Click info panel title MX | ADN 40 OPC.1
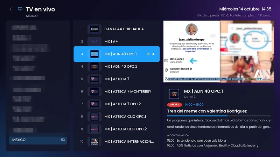 point(203,91)
